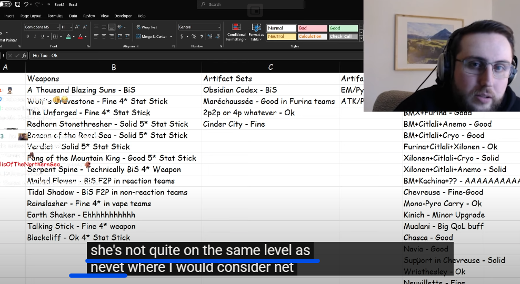Click the Increase Decimal icon

click(210, 36)
